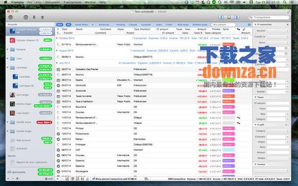Click the Date column header

[65, 29]
